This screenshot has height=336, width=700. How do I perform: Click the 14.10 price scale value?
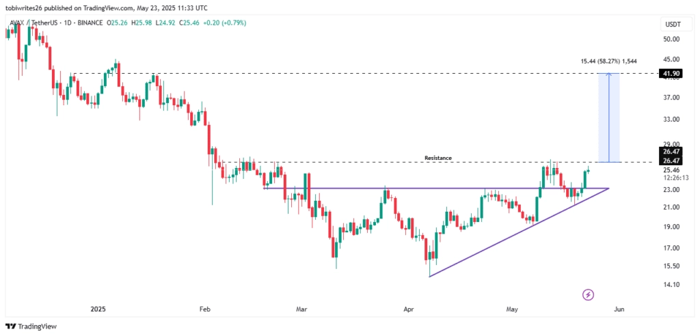coord(671,284)
